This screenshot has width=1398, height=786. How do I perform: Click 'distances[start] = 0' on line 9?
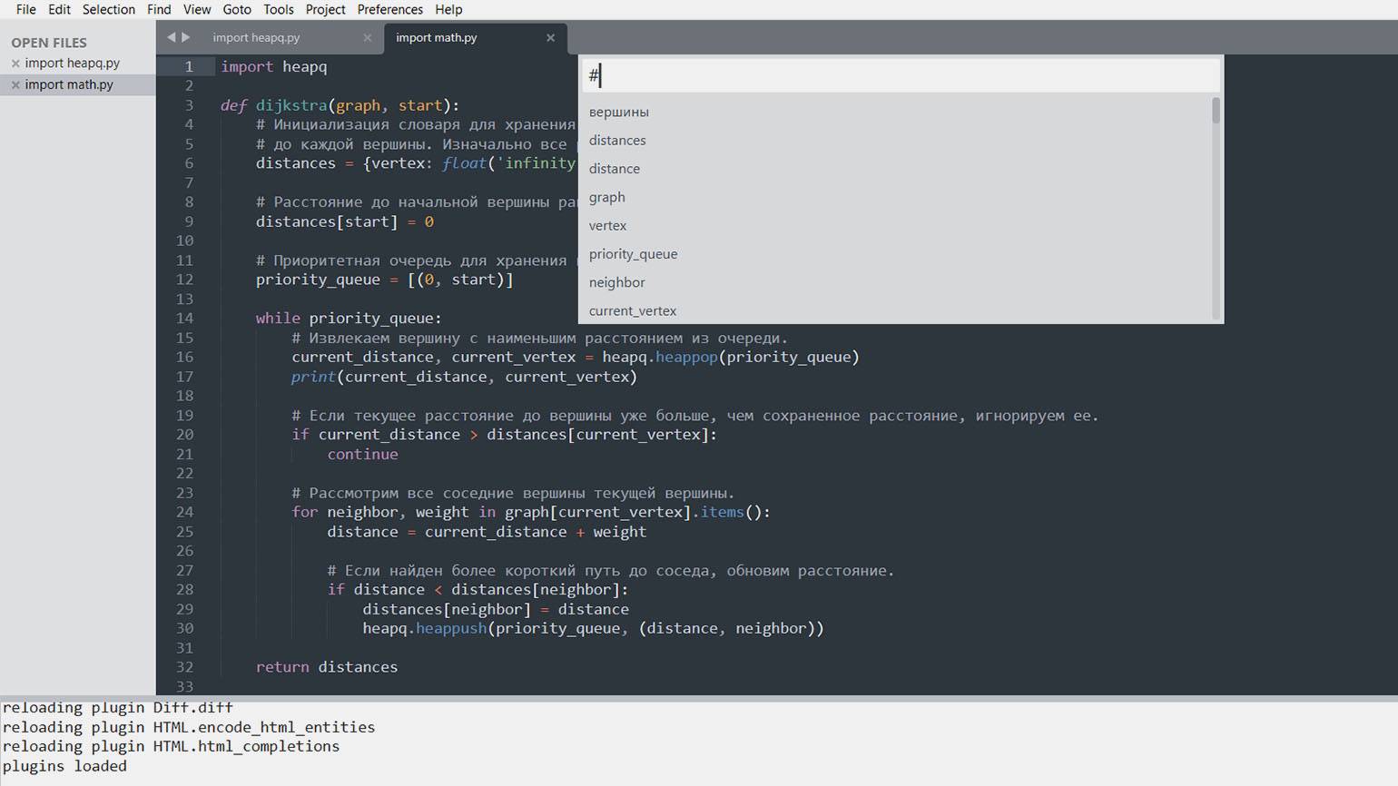(x=345, y=221)
